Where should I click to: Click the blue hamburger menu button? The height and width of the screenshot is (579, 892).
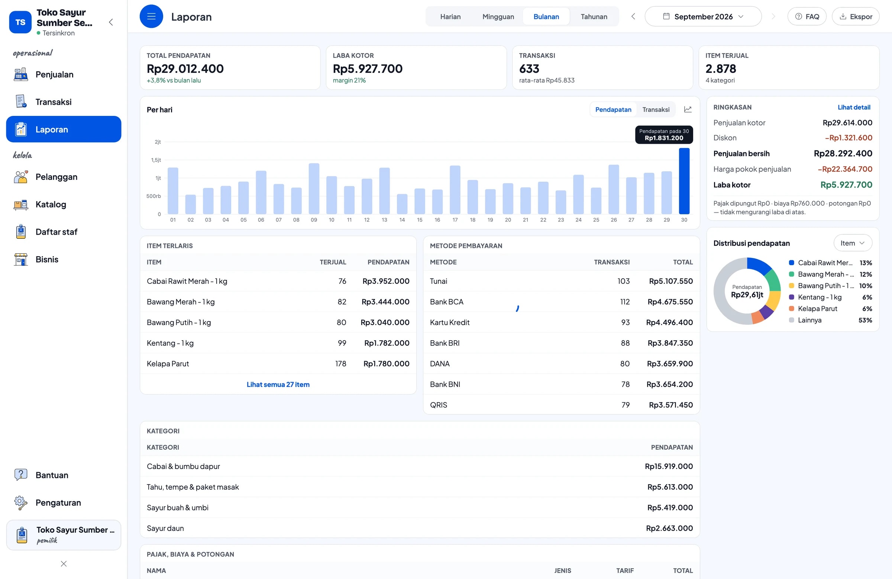pyautogui.click(x=151, y=16)
